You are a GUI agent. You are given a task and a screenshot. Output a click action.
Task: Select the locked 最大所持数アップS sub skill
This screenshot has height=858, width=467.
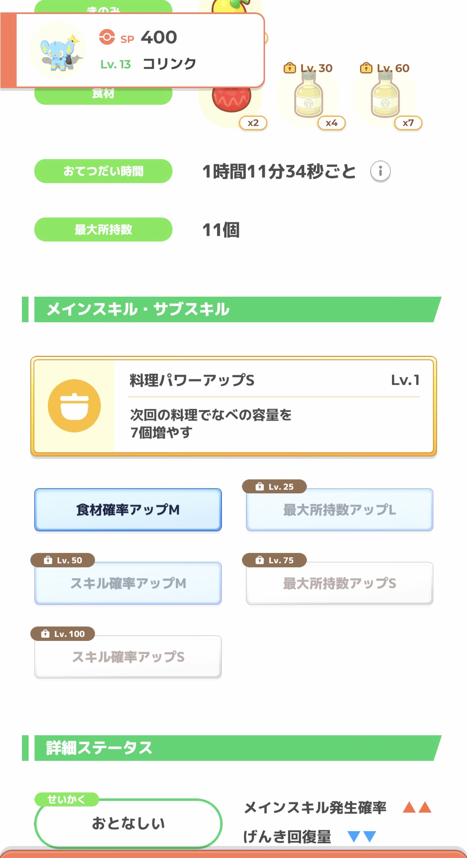[339, 583]
